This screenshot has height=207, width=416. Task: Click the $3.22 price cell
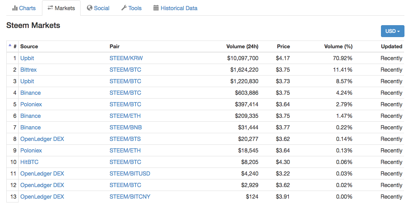283,173
